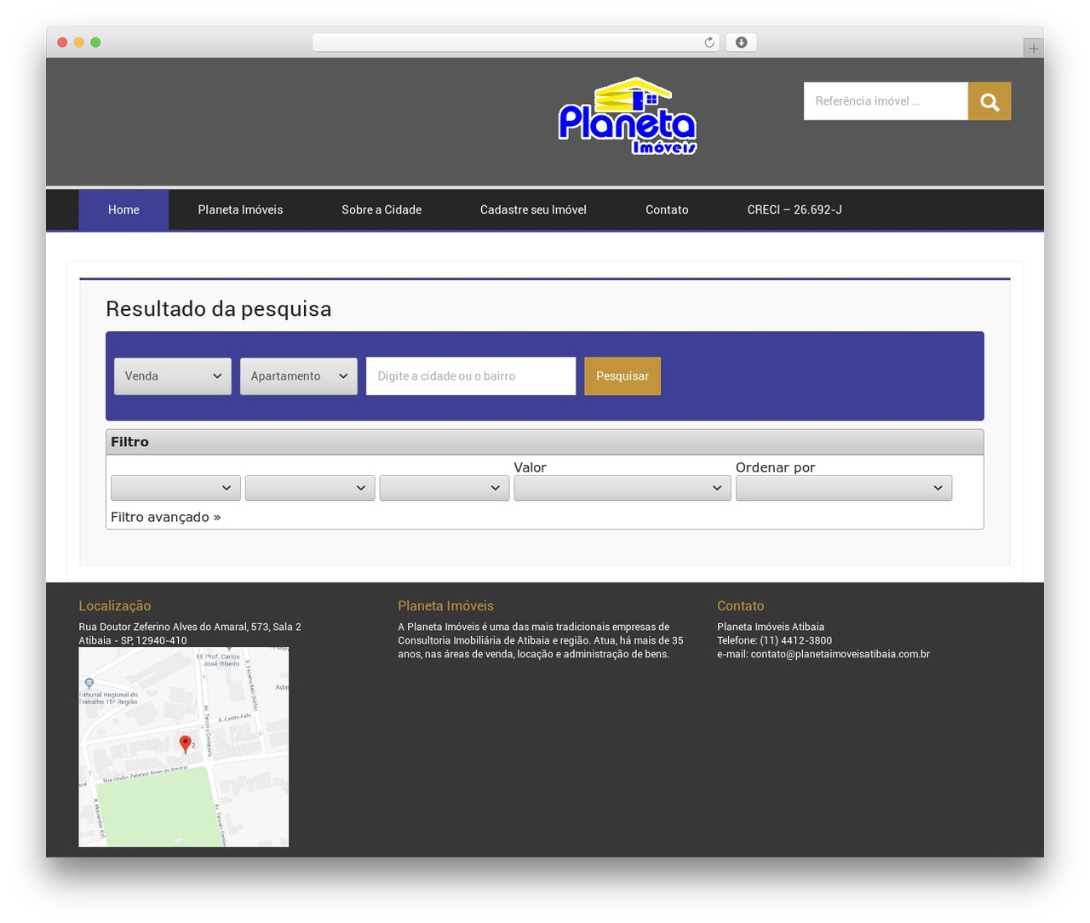
Task: Click the Contato footer heading
Action: click(x=741, y=605)
